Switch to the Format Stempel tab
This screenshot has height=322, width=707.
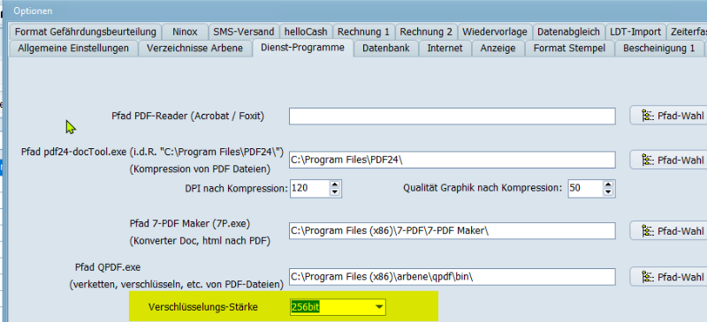[569, 48]
